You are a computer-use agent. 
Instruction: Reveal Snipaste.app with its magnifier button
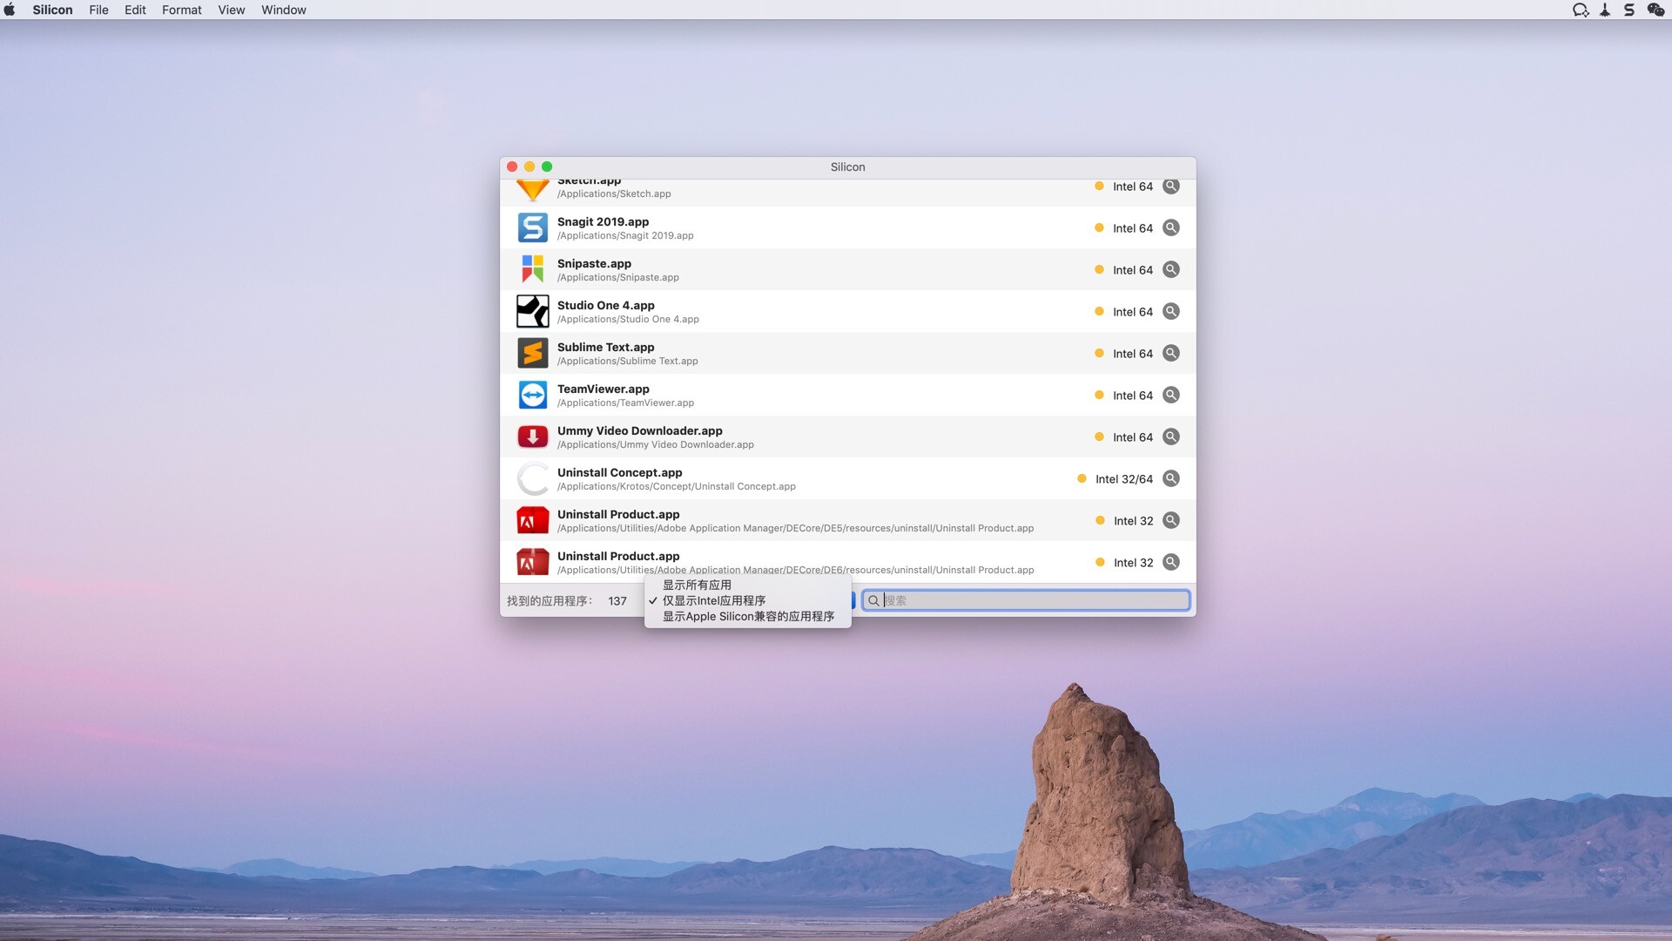(x=1171, y=269)
